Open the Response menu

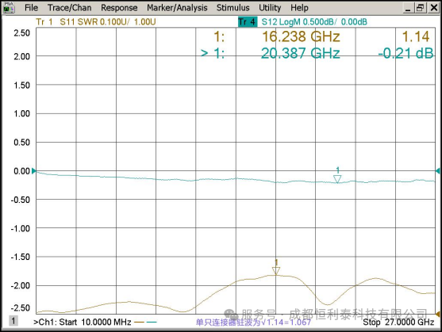coord(119,8)
